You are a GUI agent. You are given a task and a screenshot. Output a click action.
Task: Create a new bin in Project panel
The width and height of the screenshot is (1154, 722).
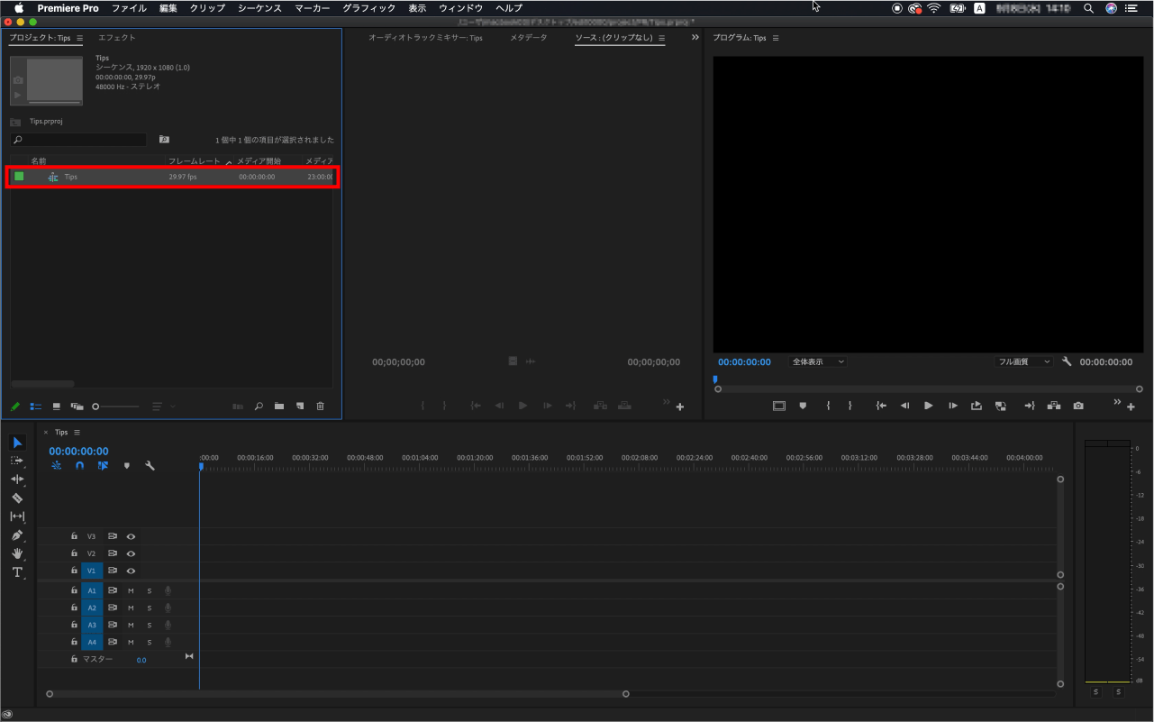pos(279,407)
